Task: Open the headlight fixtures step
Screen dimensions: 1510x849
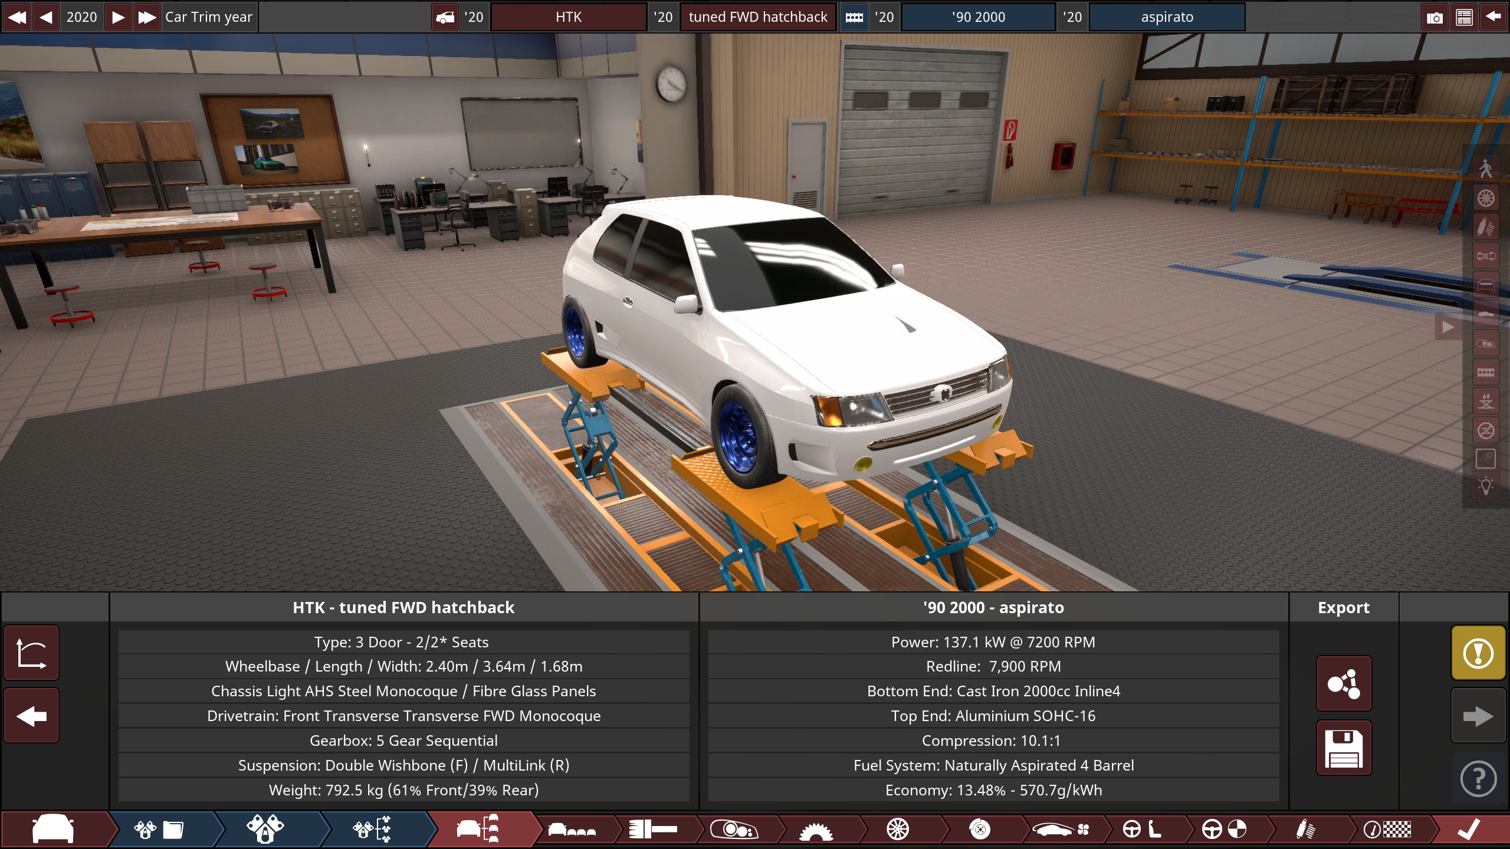Action: (x=734, y=830)
